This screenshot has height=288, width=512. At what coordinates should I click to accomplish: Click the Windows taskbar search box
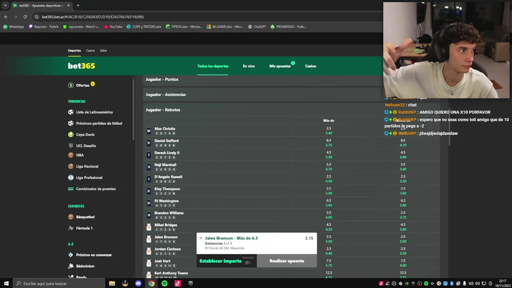(x=59, y=284)
